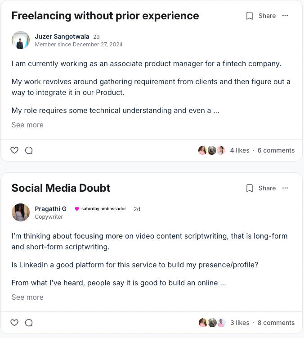Like the Social Media Doubt post

[x=14, y=323]
